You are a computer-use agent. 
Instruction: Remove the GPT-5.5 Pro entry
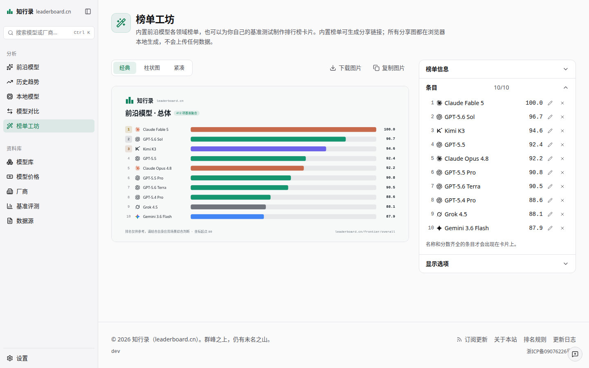point(562,173)
